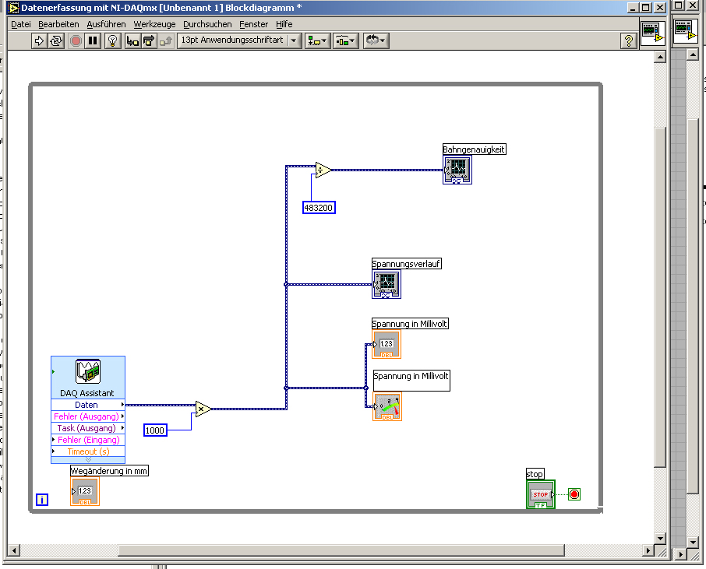
Task: Select the meter Spannung in Millivolt indicator
Action: [387, 406]
